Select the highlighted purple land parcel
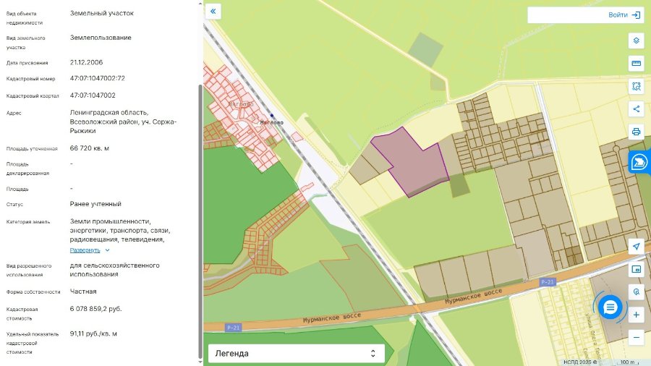 click(411, 163)
